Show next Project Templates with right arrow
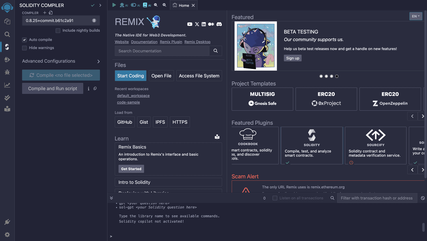Viewport: 427px width, 241px height. pos(422,116)
